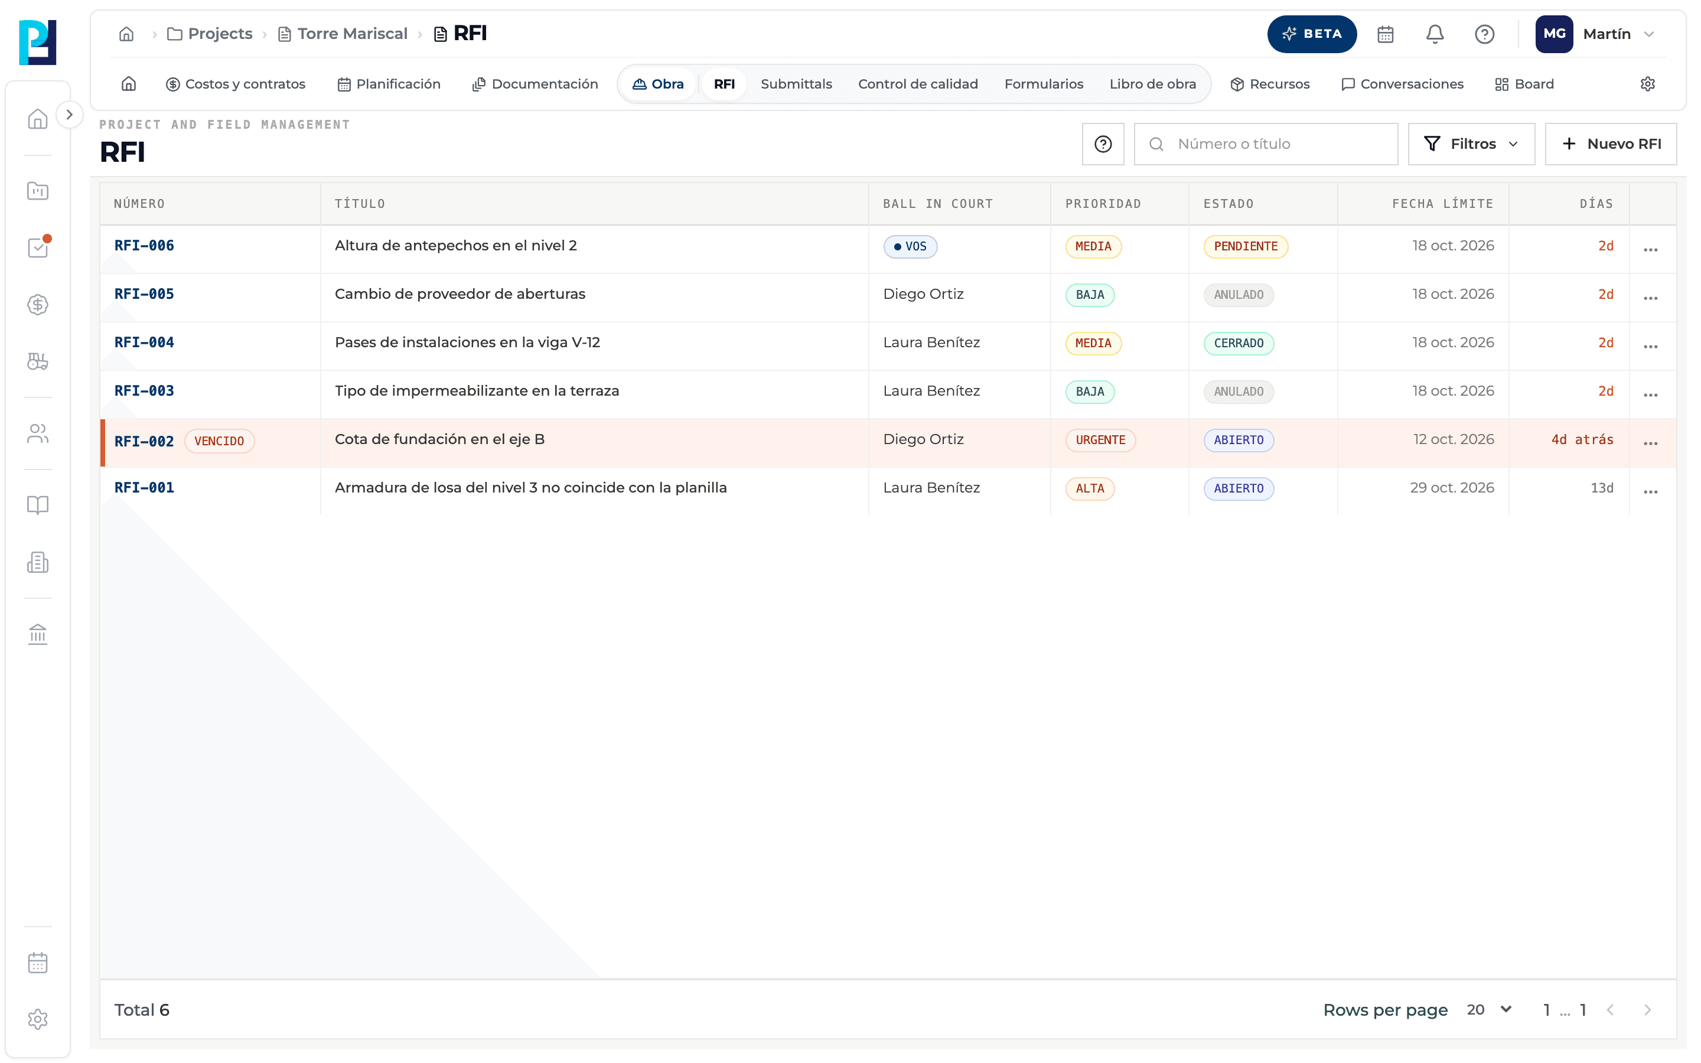The image size is (1701, 1063).
Task: Click the Número o título search field
Action: point(1265,144)
